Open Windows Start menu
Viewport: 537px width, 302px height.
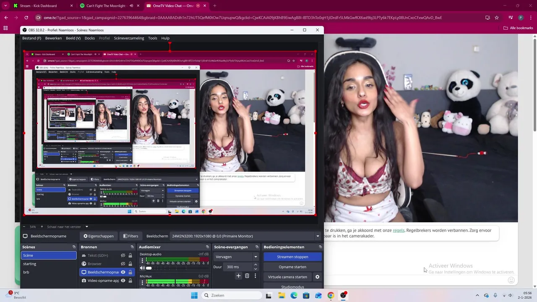click(194, 295)
